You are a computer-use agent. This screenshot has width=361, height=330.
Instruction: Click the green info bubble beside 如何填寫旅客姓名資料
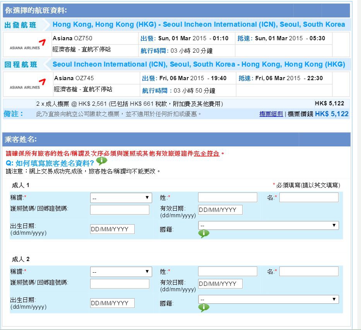(x=101, y=161)
